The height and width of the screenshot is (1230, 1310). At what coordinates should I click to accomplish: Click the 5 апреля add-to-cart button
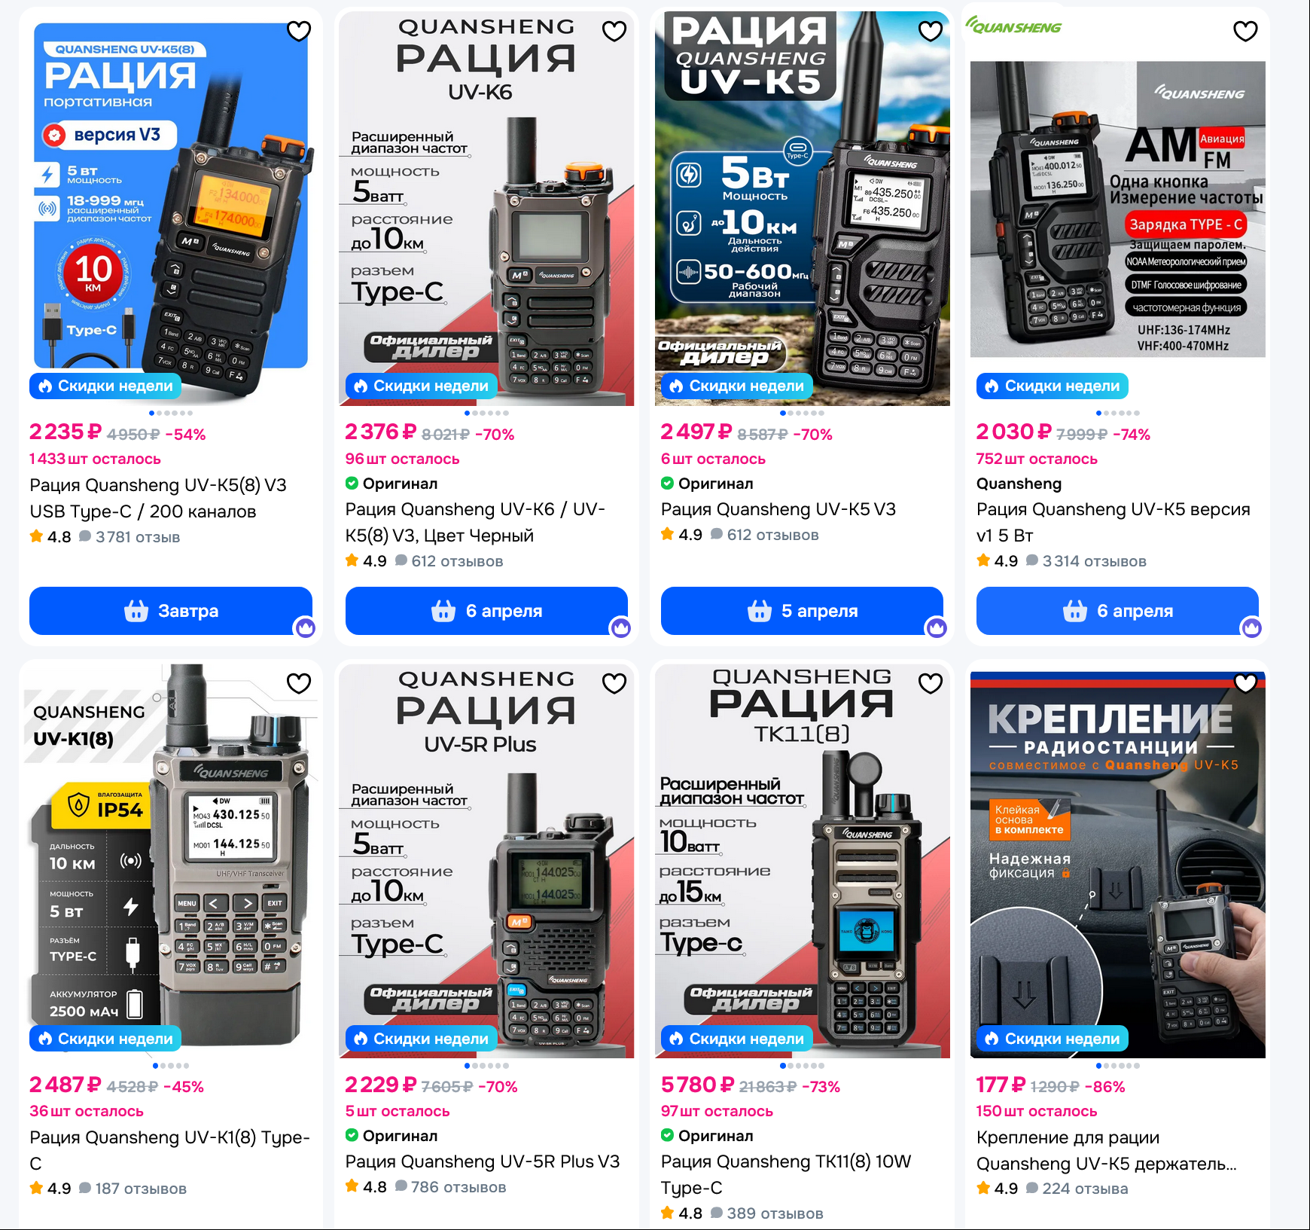(x=802, y=611)
